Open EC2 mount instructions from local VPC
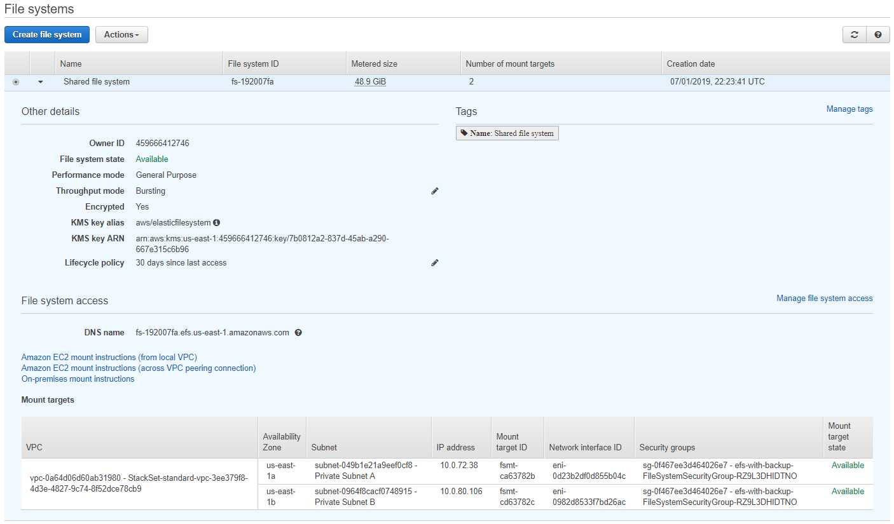 (109, 357)
